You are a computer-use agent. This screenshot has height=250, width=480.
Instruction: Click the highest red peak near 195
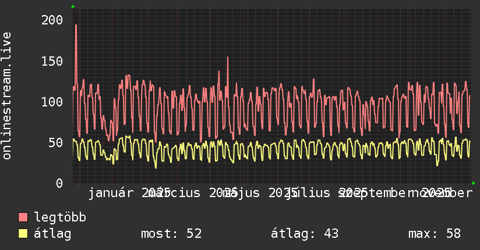coord(76,25)
